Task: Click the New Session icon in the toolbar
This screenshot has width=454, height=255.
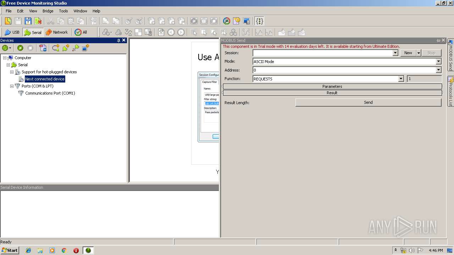Action: pyautogui.click(x=8, y=21)
